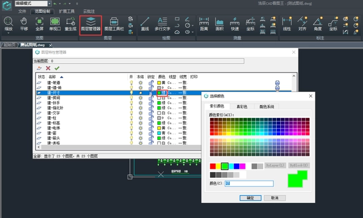
Task: Pick the rectangle draw tool icon
Action: pos(177,19)
